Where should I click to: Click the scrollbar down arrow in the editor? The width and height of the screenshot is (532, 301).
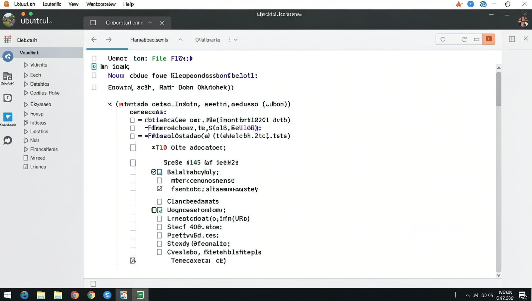pyautogui.click(x=498, y=275)
